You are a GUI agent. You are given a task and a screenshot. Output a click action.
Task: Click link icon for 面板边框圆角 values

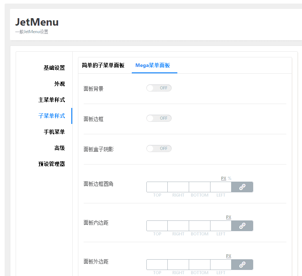242,187
